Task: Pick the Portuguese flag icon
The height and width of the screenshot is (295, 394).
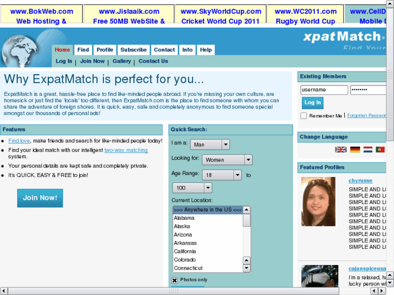Action: click(380, 149)
